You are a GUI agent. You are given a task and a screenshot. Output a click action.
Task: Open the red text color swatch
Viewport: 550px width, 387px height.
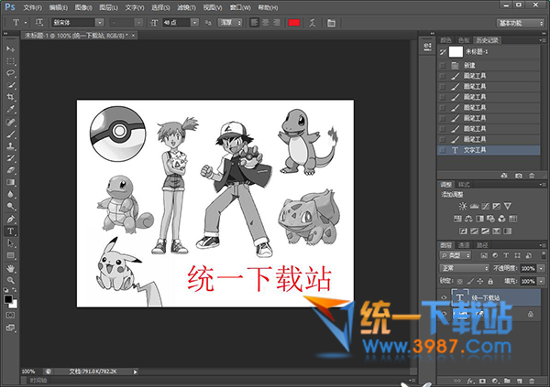point(294,23)
